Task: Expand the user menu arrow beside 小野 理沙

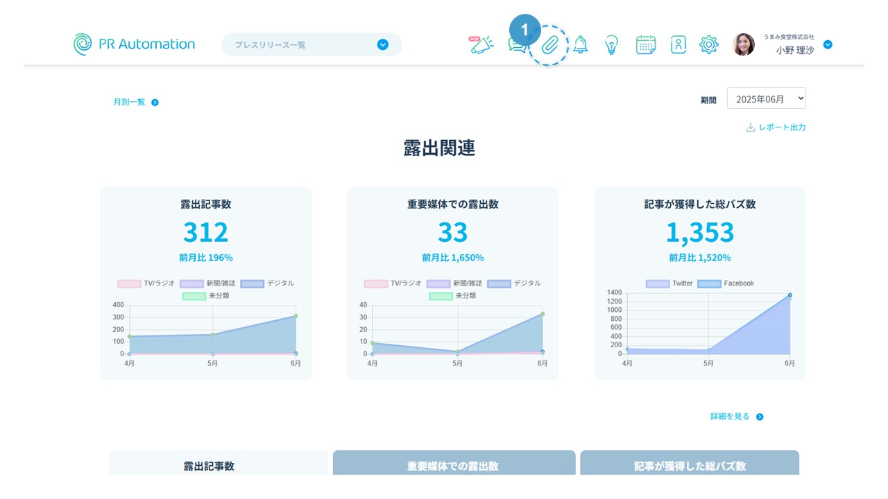Action: pos(827,45)
